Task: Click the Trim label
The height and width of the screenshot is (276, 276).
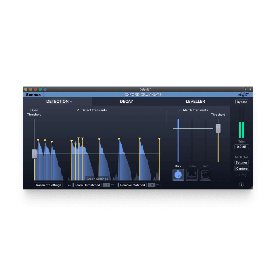Action: point(241,141)
